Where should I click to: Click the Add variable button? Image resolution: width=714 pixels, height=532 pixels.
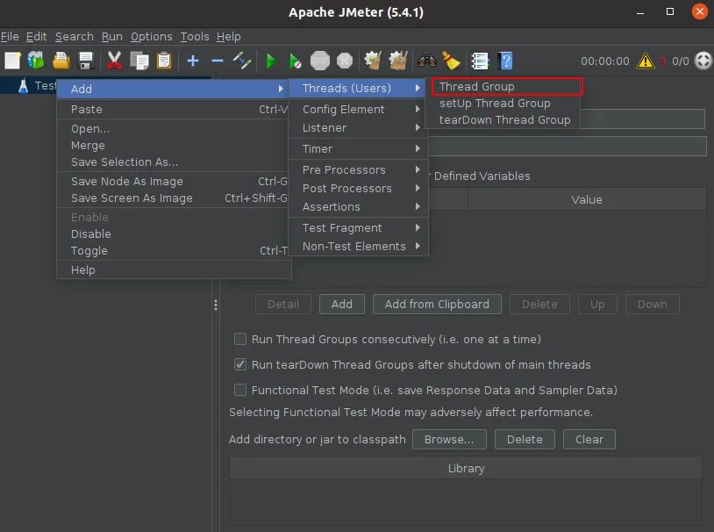(341, 304)
